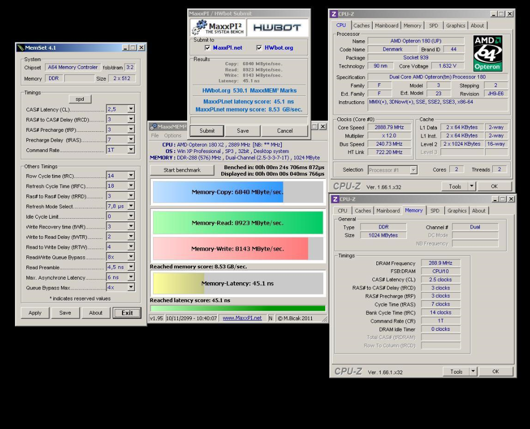This screenshot has width=530, height=429.
Task: Open CAS# Latency (CL) dropdown
Action: [131, 109]
